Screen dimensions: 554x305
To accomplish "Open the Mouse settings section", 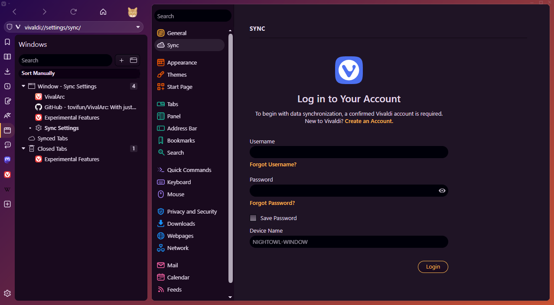I will (189, 194).
